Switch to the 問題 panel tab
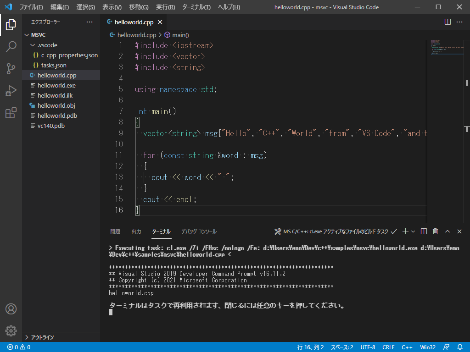Image resolution: width=470 pixels, height=352 pixels. (x=115, y=231)
